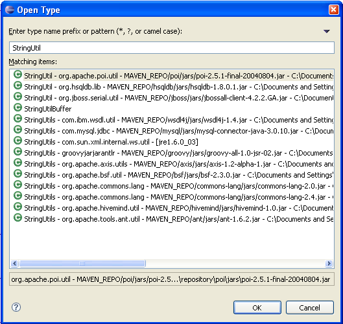
Task: Confirm selection with OK button
Action: click(257, 308)
